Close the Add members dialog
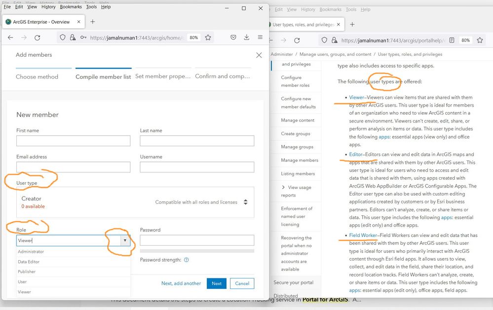The image size is (493, 310). point(259,55)
